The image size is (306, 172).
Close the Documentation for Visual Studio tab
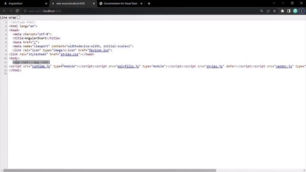(142, 3)
